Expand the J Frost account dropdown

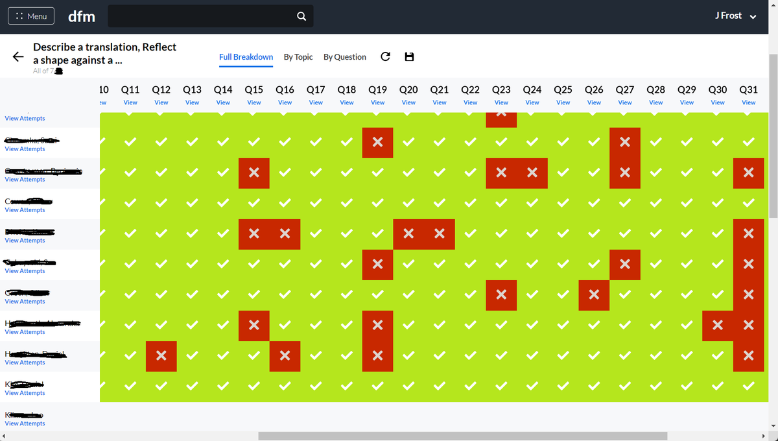click(x=735, y=15)
